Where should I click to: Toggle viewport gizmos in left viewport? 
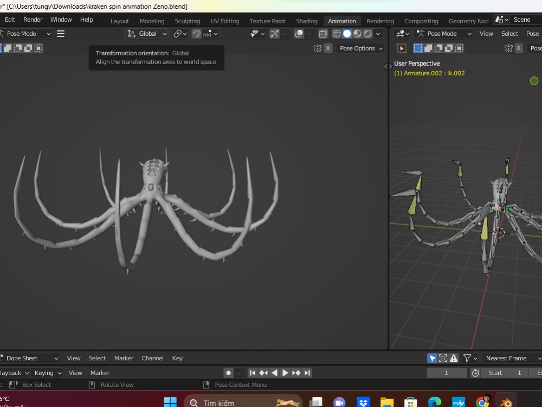274,34
